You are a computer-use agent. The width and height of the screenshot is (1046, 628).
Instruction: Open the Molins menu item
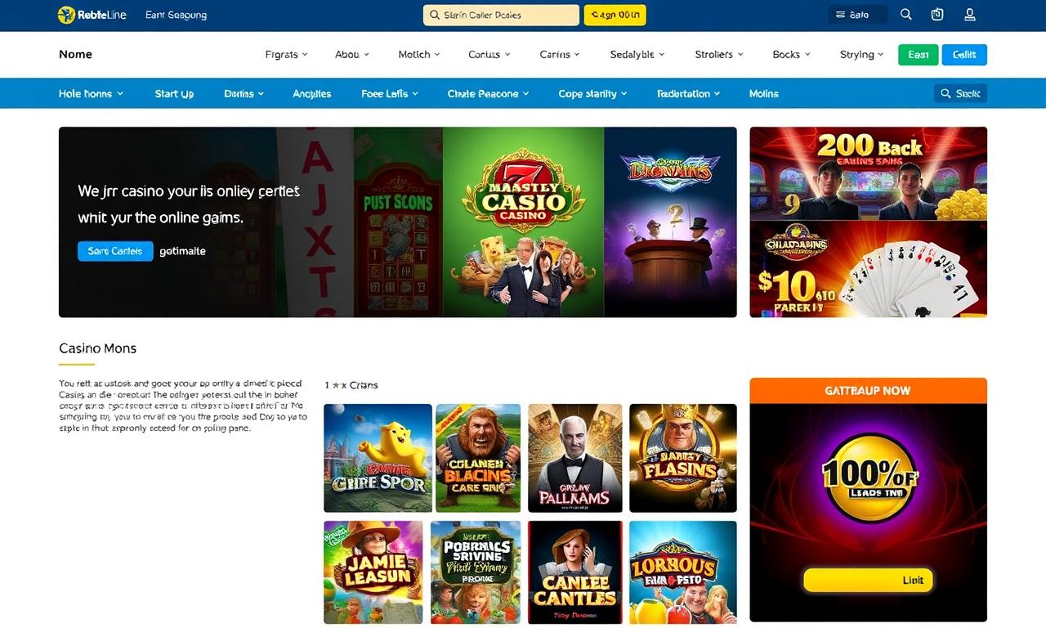pos(764,93)
